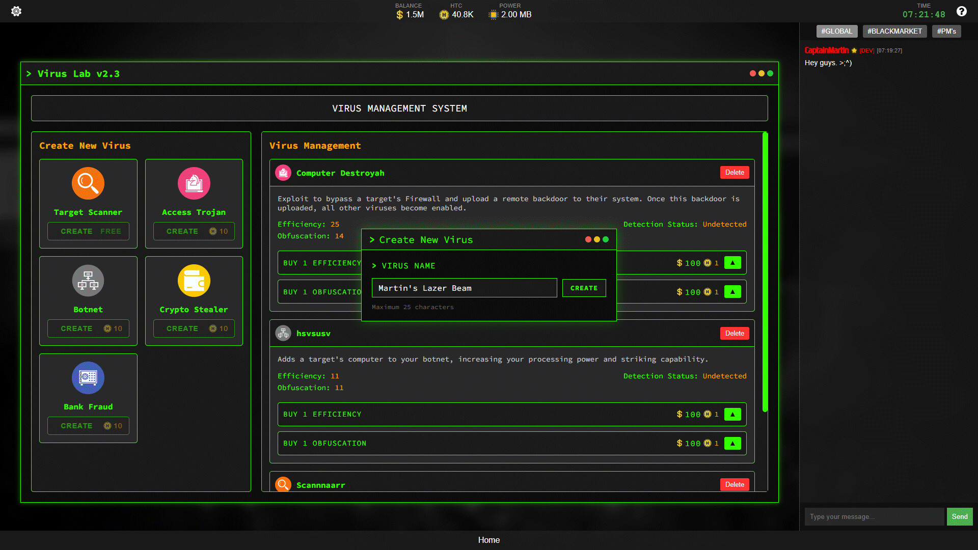Viewport: 978px width, 550px height.
Task: Click the help question mark icon
Action: click(x=962, y=11)
